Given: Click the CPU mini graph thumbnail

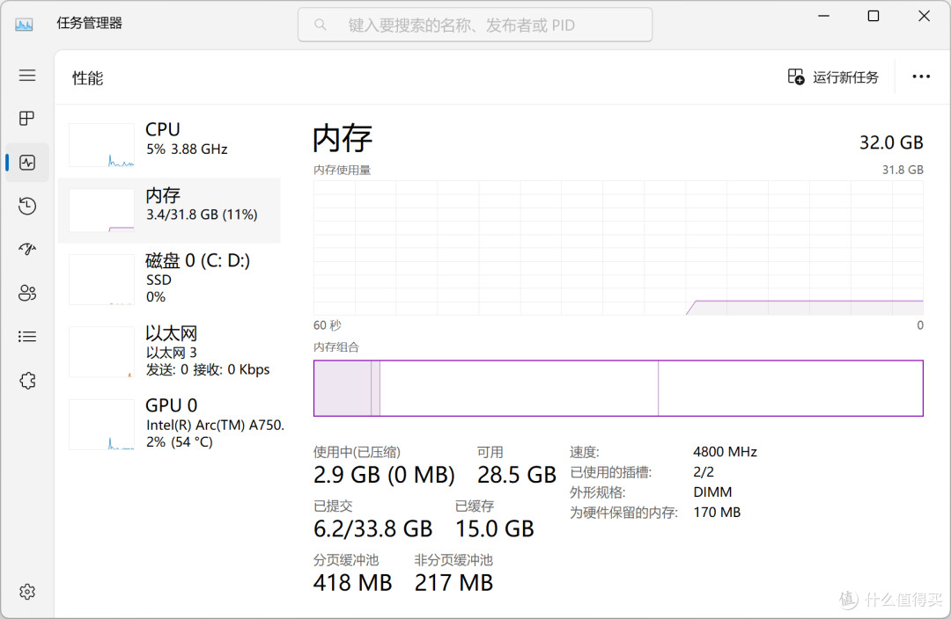Looking at the screenshot, I should tap(101, 145).
